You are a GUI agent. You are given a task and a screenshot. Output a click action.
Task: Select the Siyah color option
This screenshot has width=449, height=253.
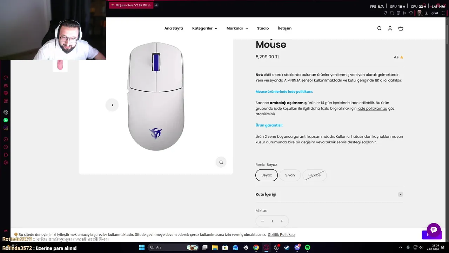pos(290,175)
